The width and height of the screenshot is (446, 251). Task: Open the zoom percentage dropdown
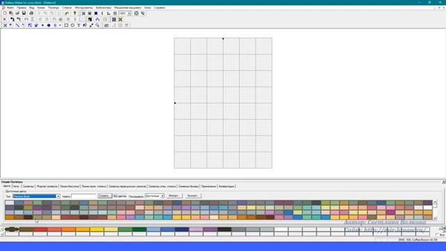tap(129, 13)
